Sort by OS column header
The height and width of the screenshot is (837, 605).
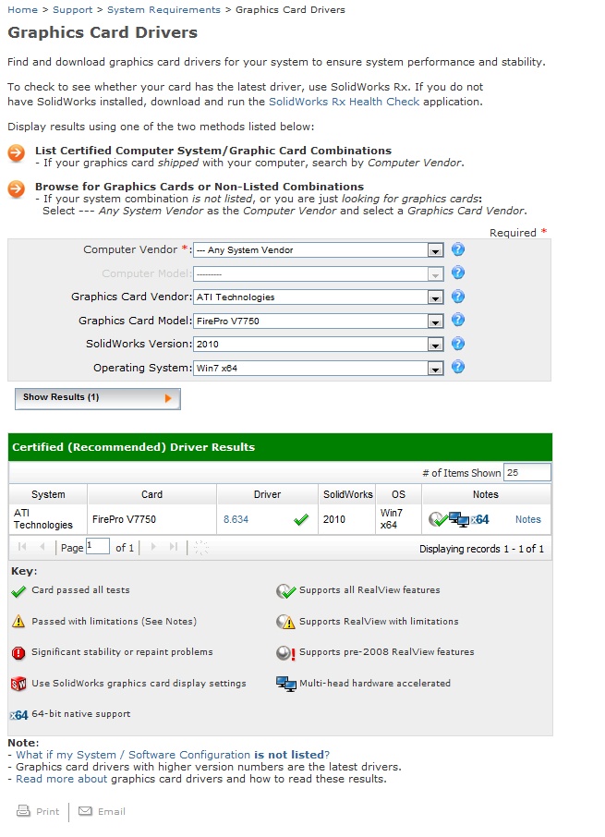tap(398, 494)
